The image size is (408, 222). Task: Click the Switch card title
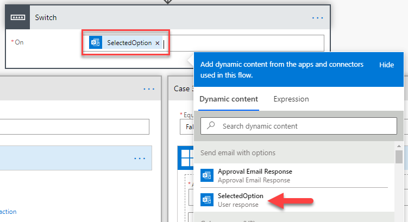point(46,17)
